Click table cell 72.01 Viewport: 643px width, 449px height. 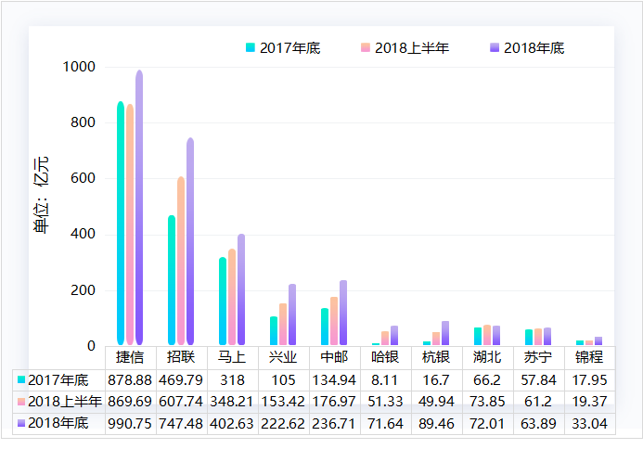point(487,423)
